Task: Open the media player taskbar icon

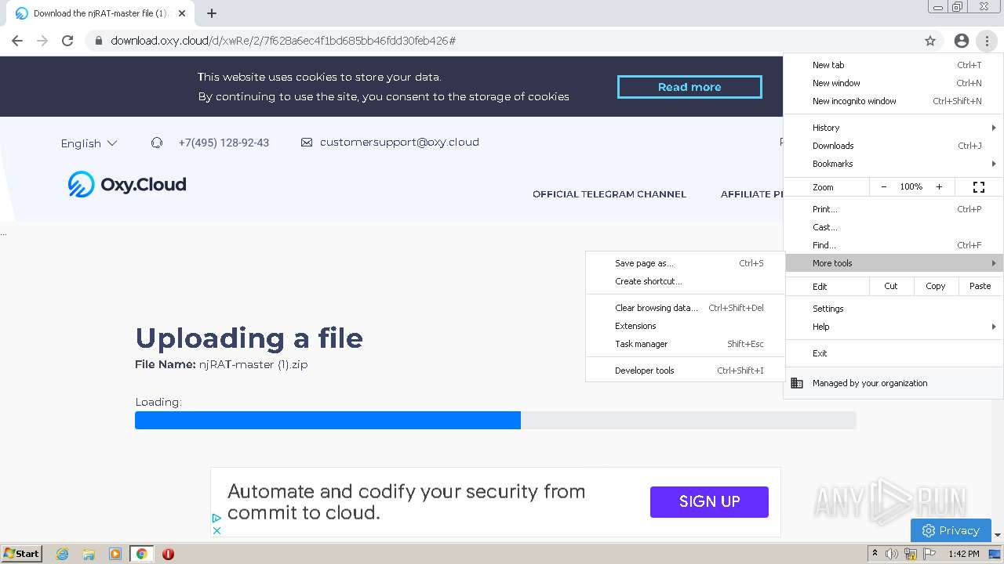Action: pos(115,554)
